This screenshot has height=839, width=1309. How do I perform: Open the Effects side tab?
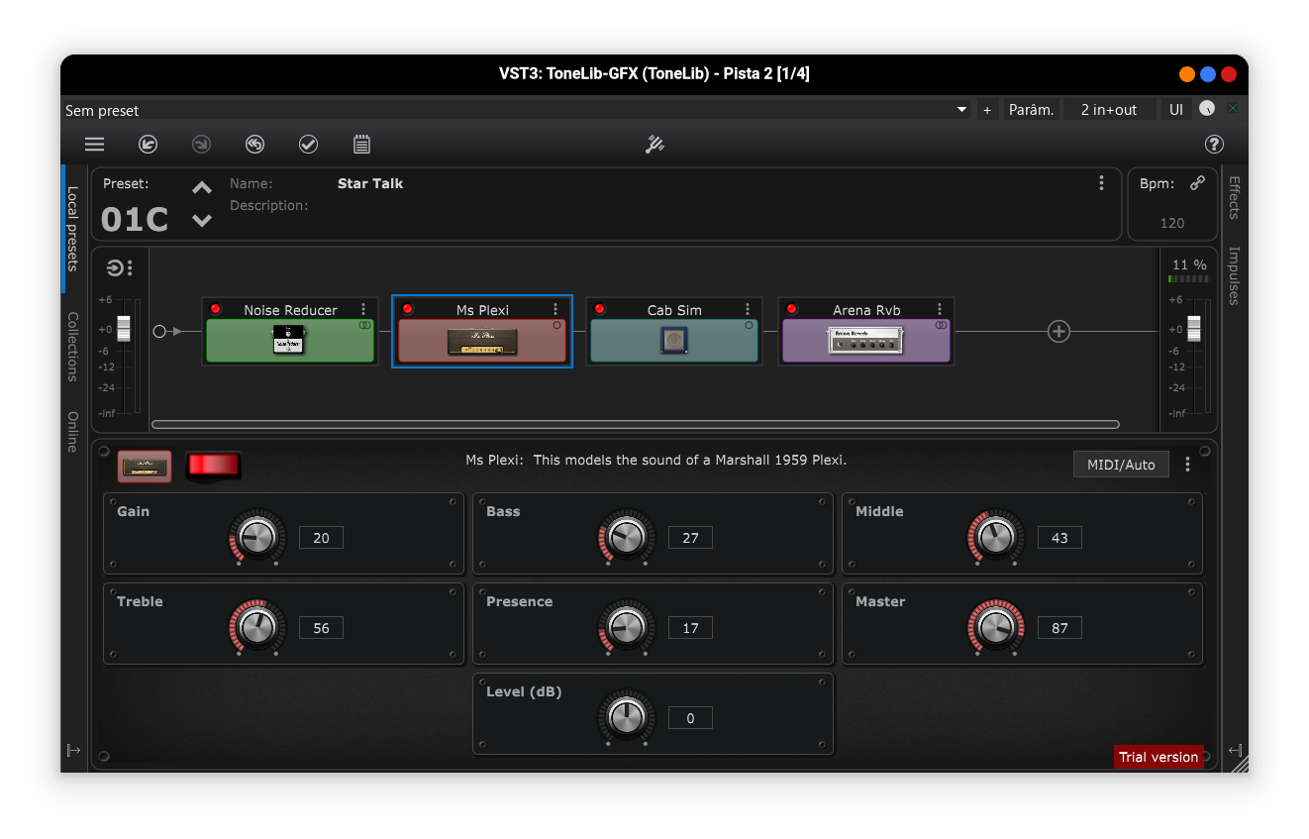[x=1234, y=197]
